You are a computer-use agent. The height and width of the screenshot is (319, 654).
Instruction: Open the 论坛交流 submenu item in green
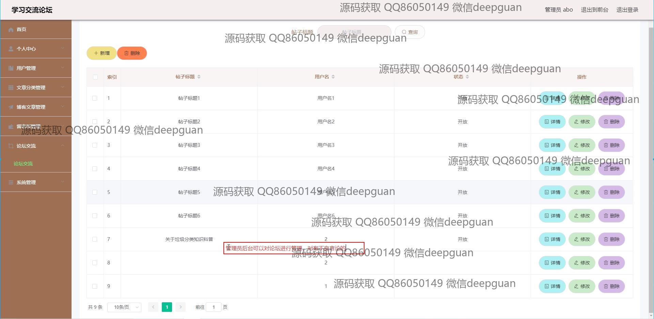tap(23, 164)
